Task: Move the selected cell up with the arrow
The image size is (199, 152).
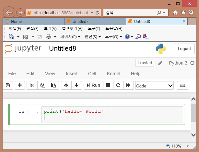Action: [66, 85]
